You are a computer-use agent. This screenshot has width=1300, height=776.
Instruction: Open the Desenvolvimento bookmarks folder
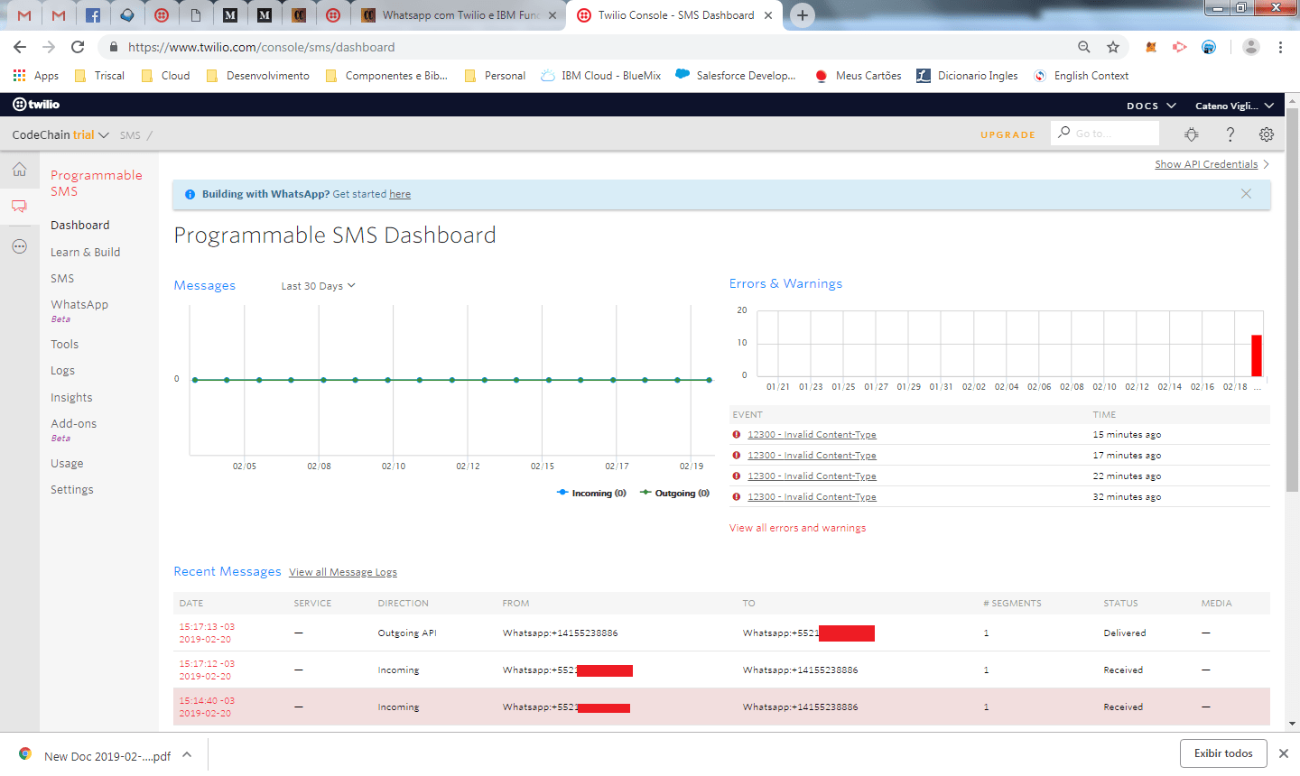257,76
